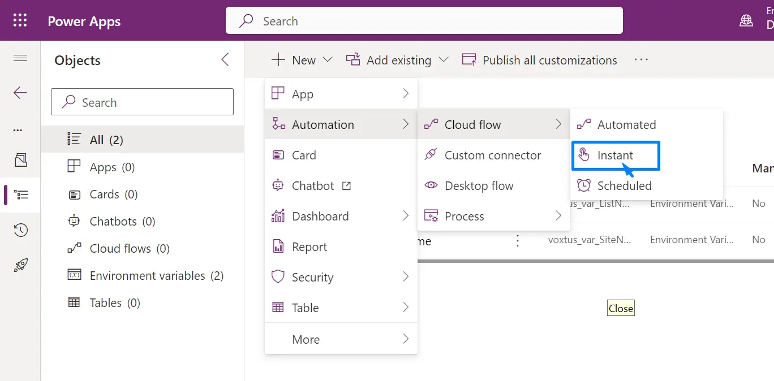774x381 pixels.
Task: Open the toolbar overflow ellipsis
Action: (x=641, y=59)
